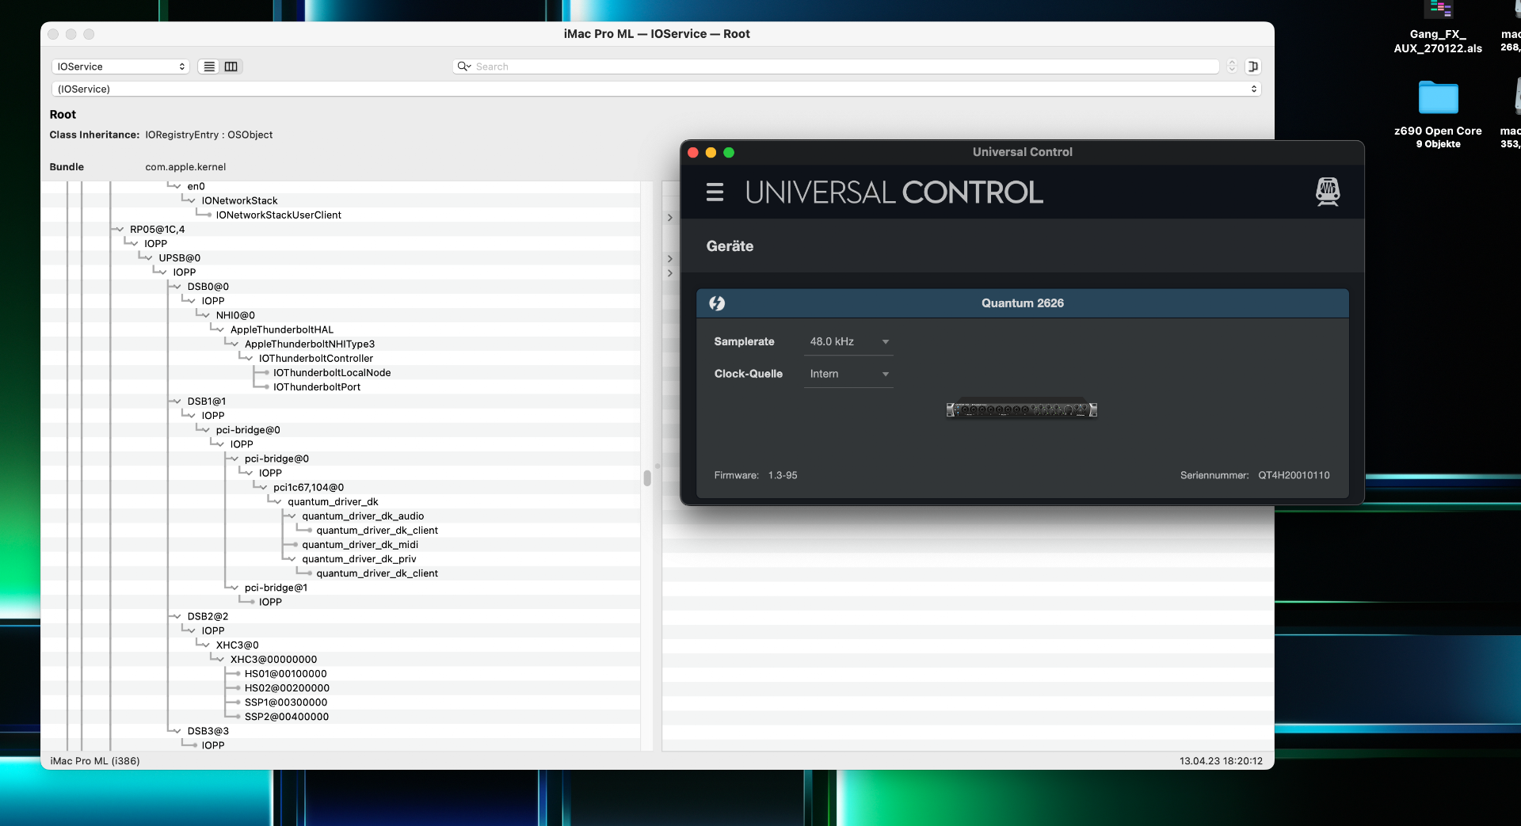The height and width of the screenshot is (826, 1521).
Task: Collapse the DSB1@1 tree node
Action: coord(177,402)
